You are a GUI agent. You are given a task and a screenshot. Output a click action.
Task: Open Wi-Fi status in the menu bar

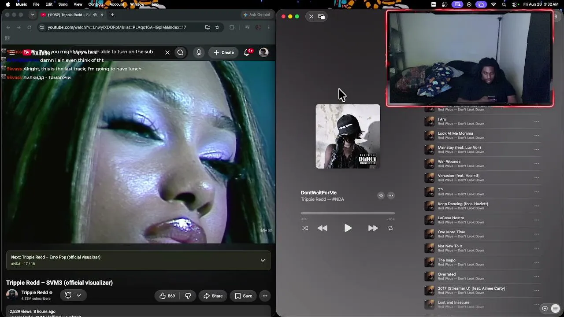point(493,4)
